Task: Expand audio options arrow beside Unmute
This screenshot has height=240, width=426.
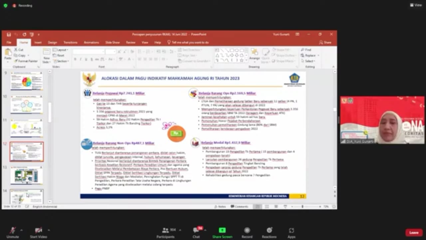Action: point(21,230)
